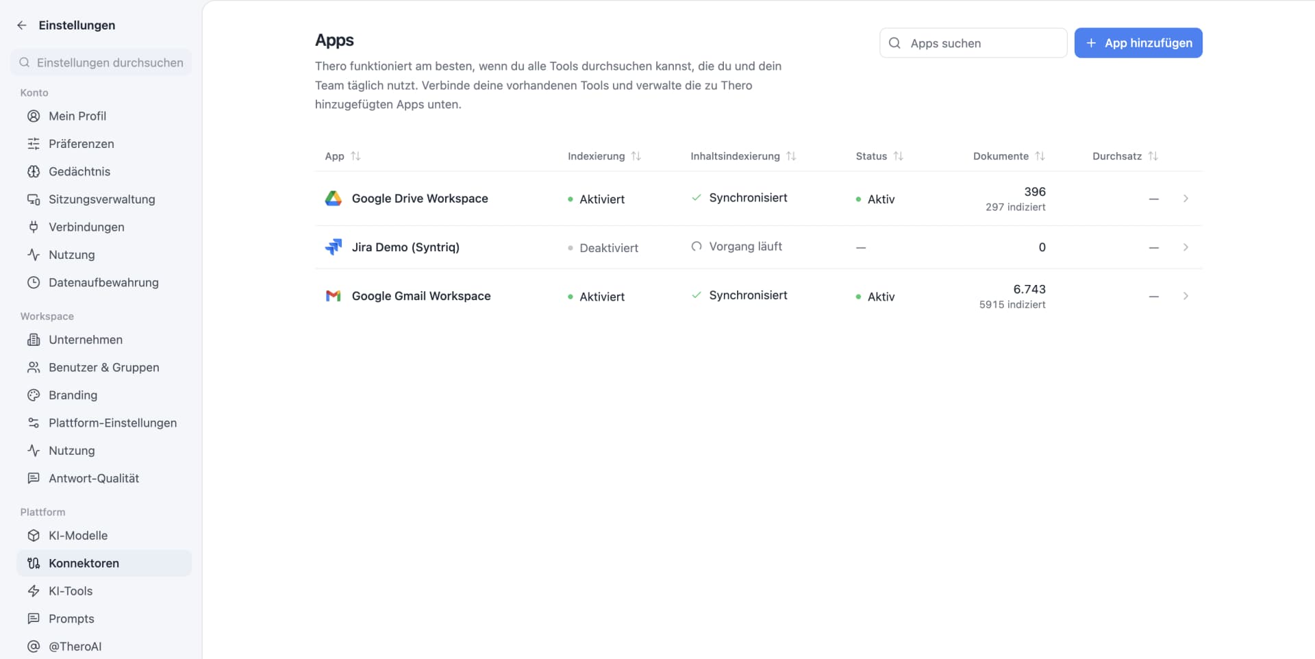Click the plug icon next to Verbindungen

(x=34, y=227)
